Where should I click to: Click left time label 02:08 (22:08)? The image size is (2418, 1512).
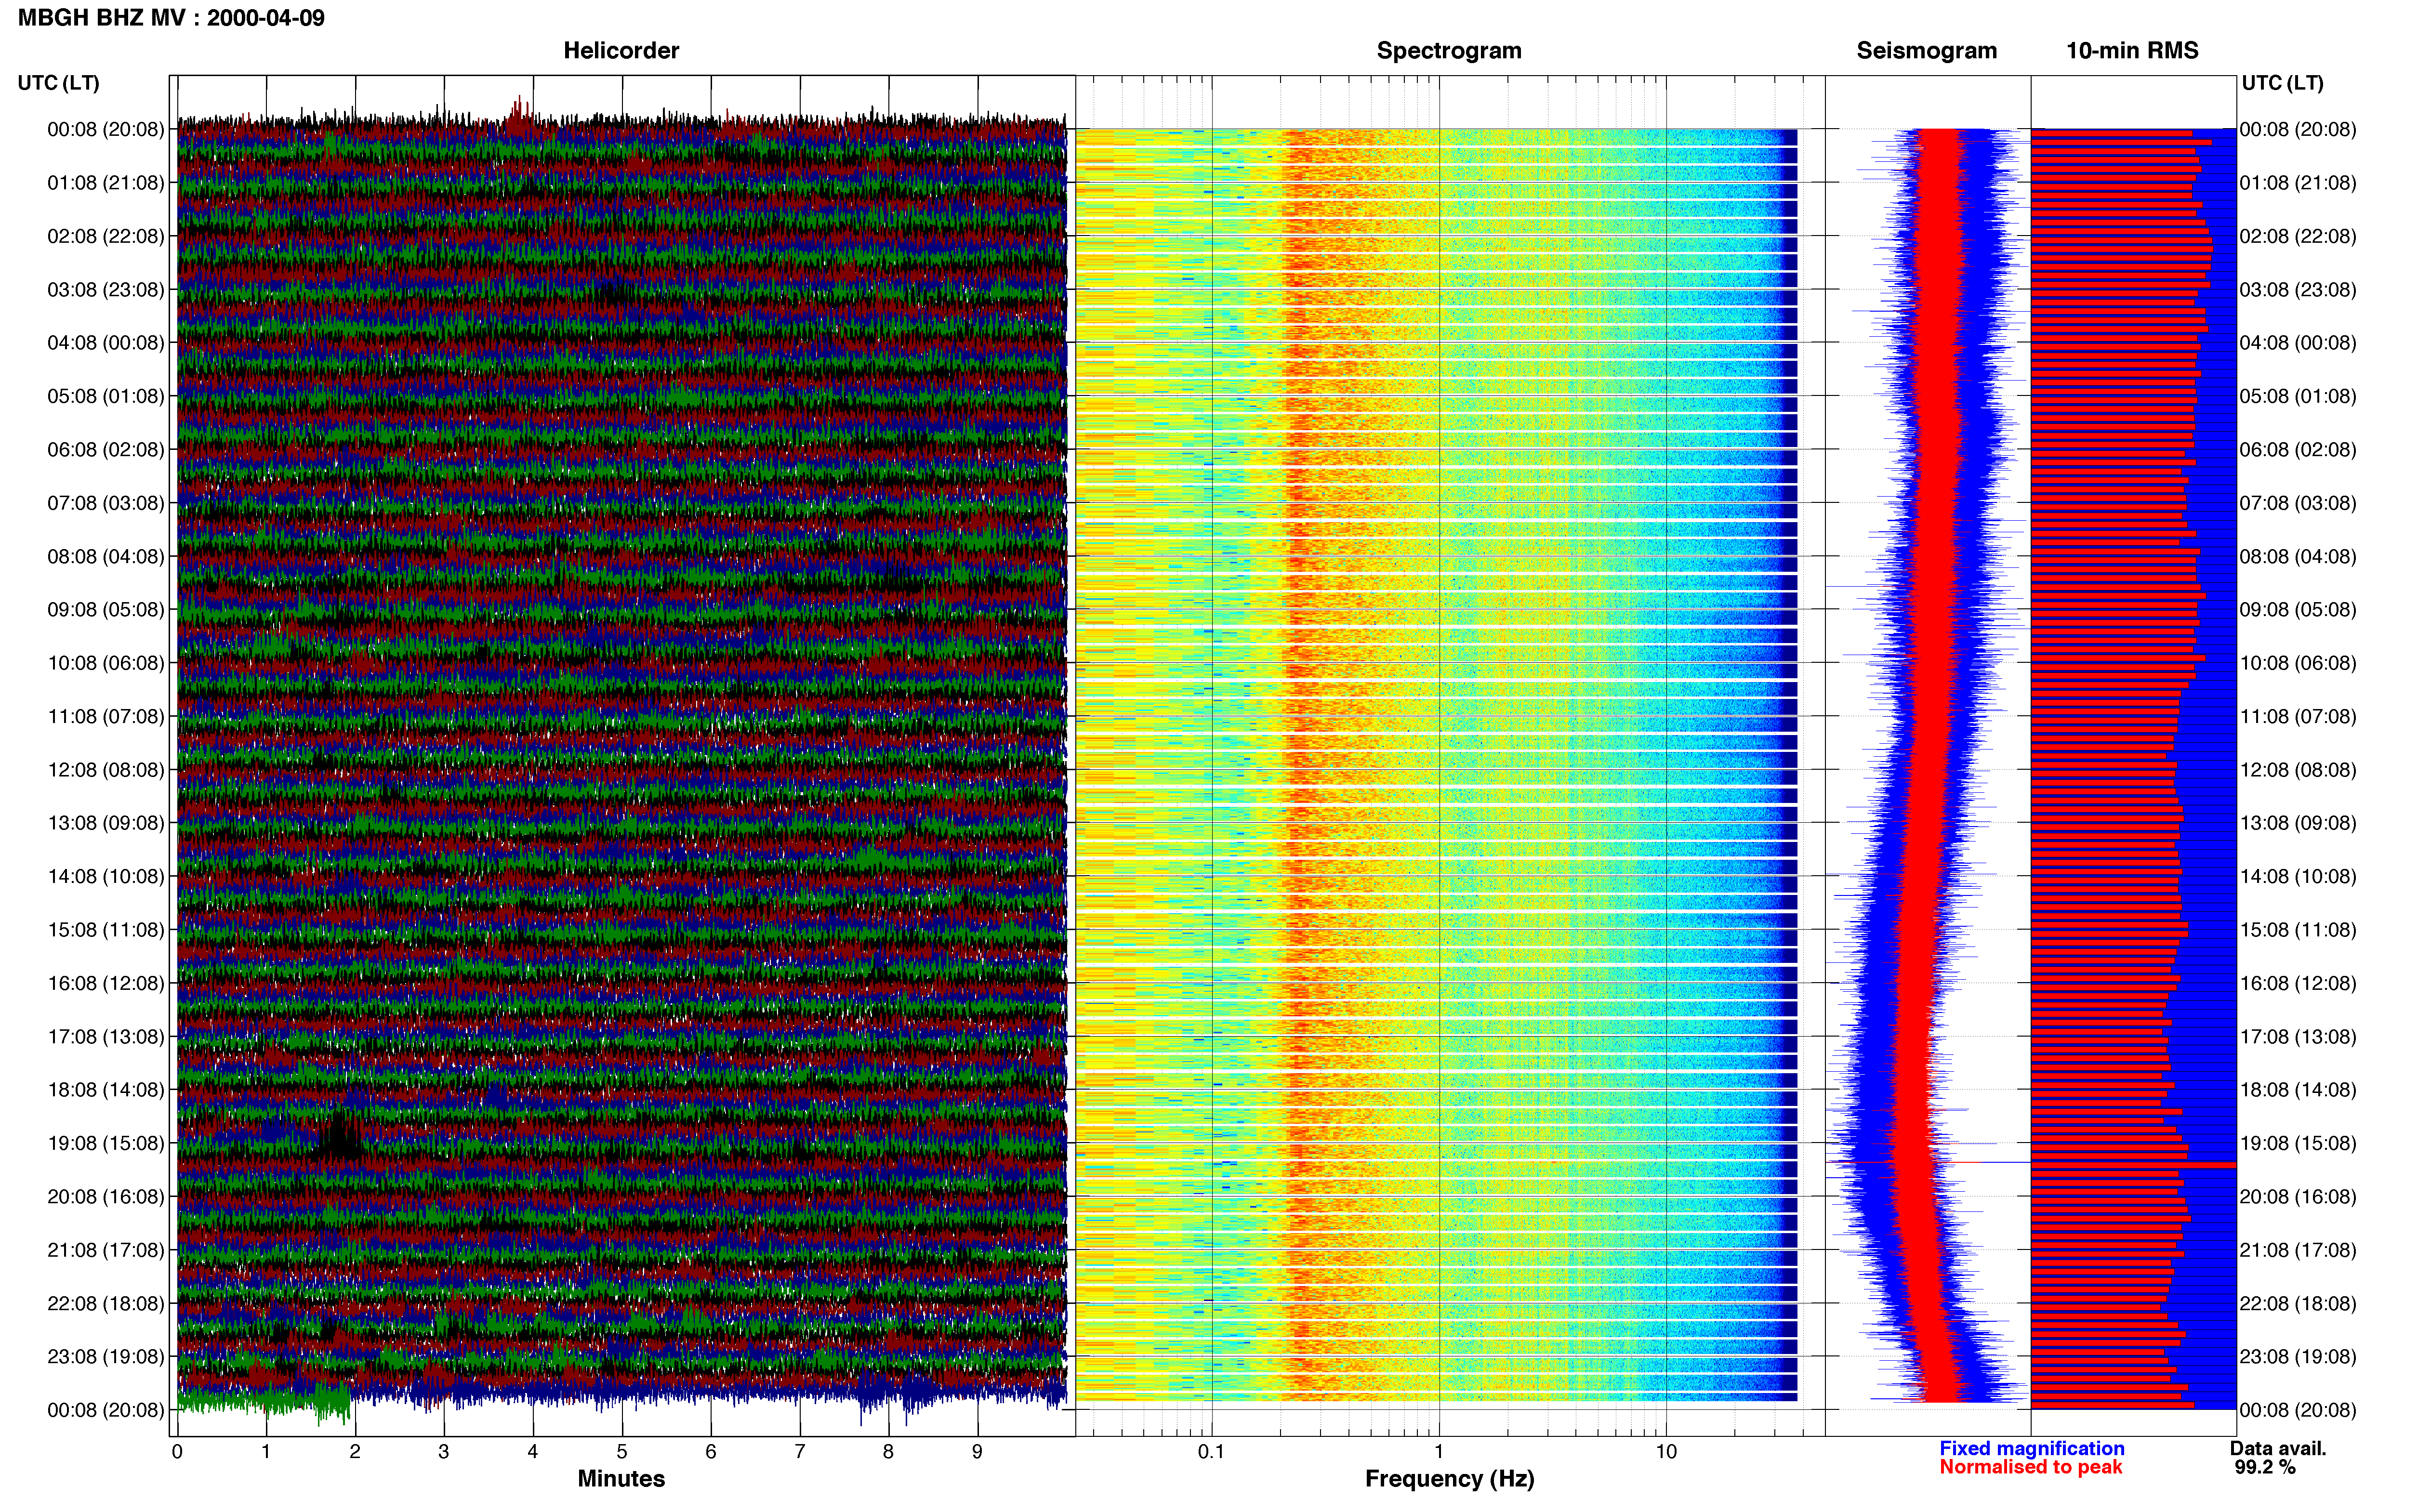(105, 236)
